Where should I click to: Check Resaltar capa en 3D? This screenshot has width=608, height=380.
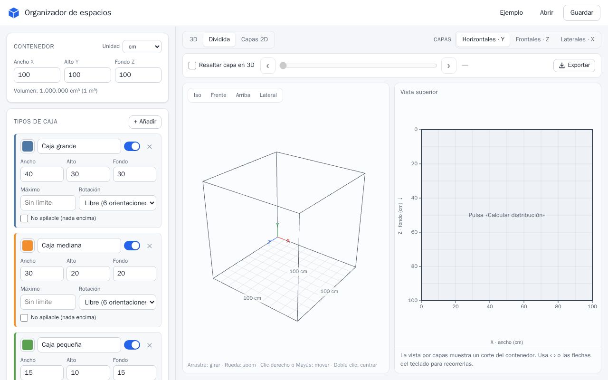pyautogui.click(x=192, y=66)
